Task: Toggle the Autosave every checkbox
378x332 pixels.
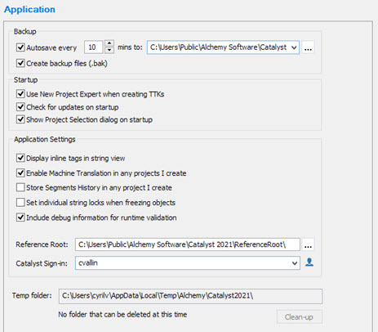Action: coord(20,47)
